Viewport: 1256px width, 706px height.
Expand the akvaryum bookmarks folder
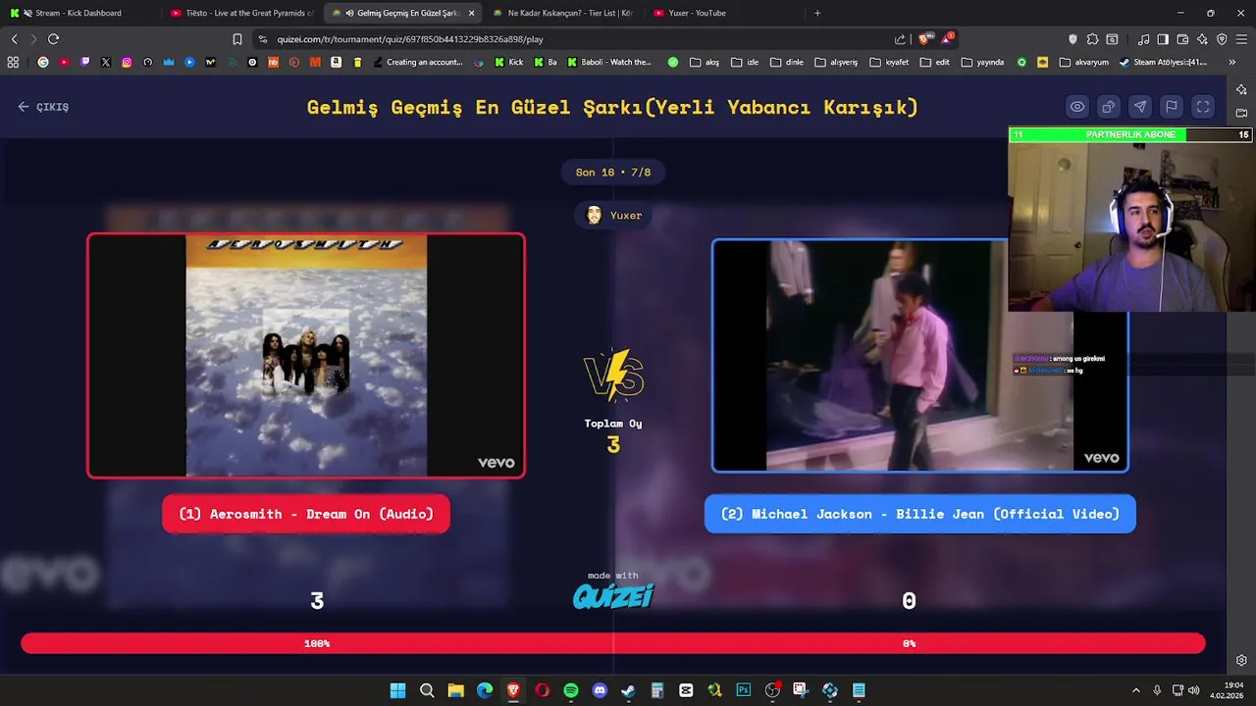tap(1084, 62)
